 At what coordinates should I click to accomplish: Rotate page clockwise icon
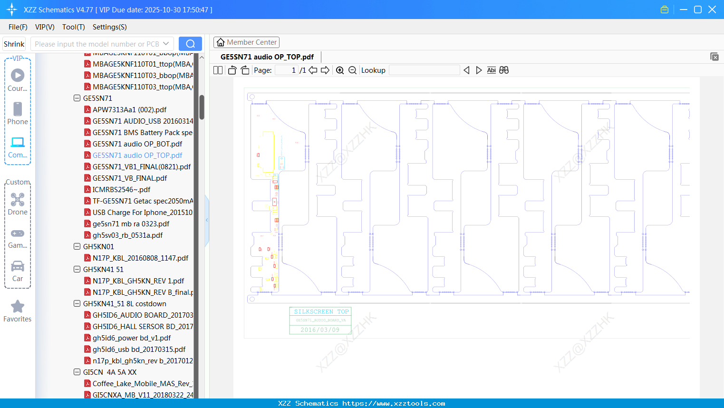click(245, 70)
